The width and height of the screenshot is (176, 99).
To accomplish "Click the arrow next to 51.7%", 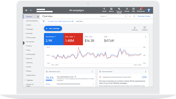I will (93, 84).
